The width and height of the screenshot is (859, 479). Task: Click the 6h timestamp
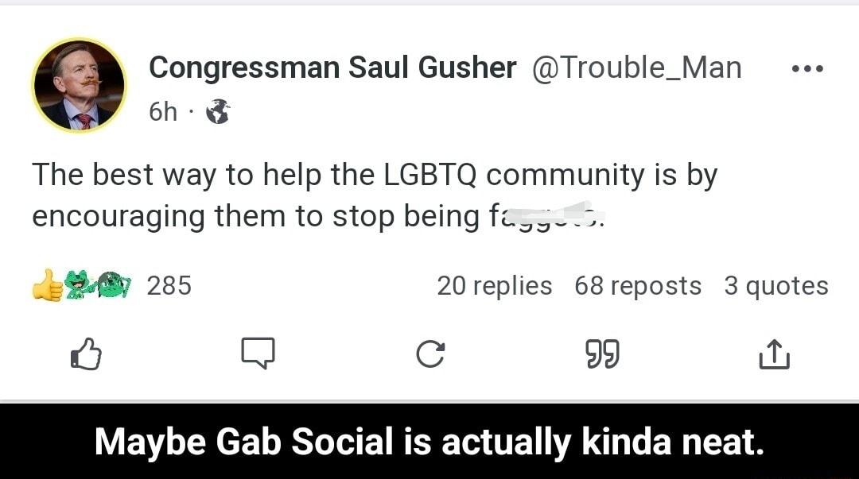coord(162,111)
